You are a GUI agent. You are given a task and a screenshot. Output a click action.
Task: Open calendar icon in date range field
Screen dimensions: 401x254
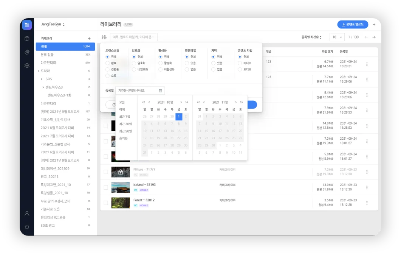(160, 90)
